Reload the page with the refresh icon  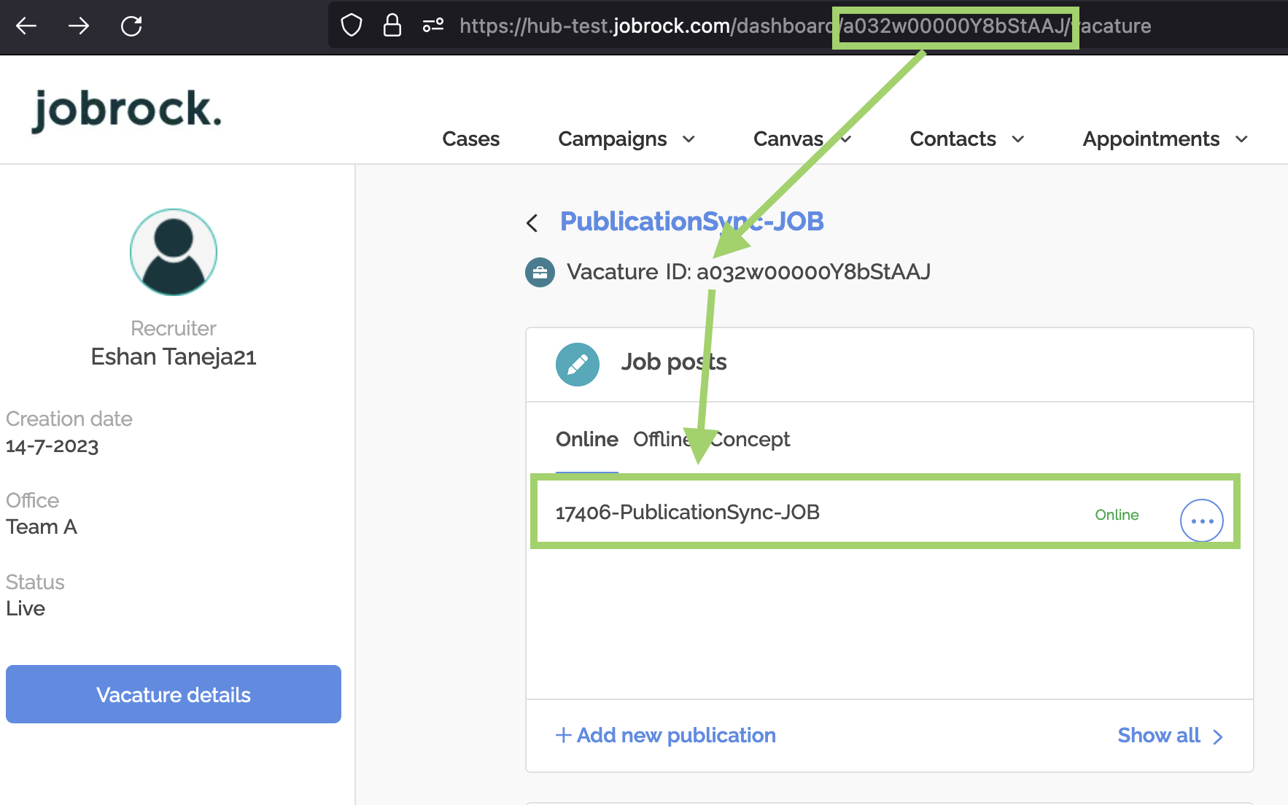point(131,26)
